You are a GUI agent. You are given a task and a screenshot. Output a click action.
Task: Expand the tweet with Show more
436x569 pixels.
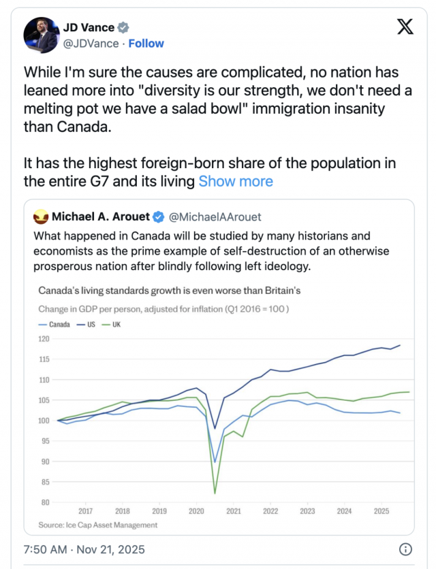236,181
